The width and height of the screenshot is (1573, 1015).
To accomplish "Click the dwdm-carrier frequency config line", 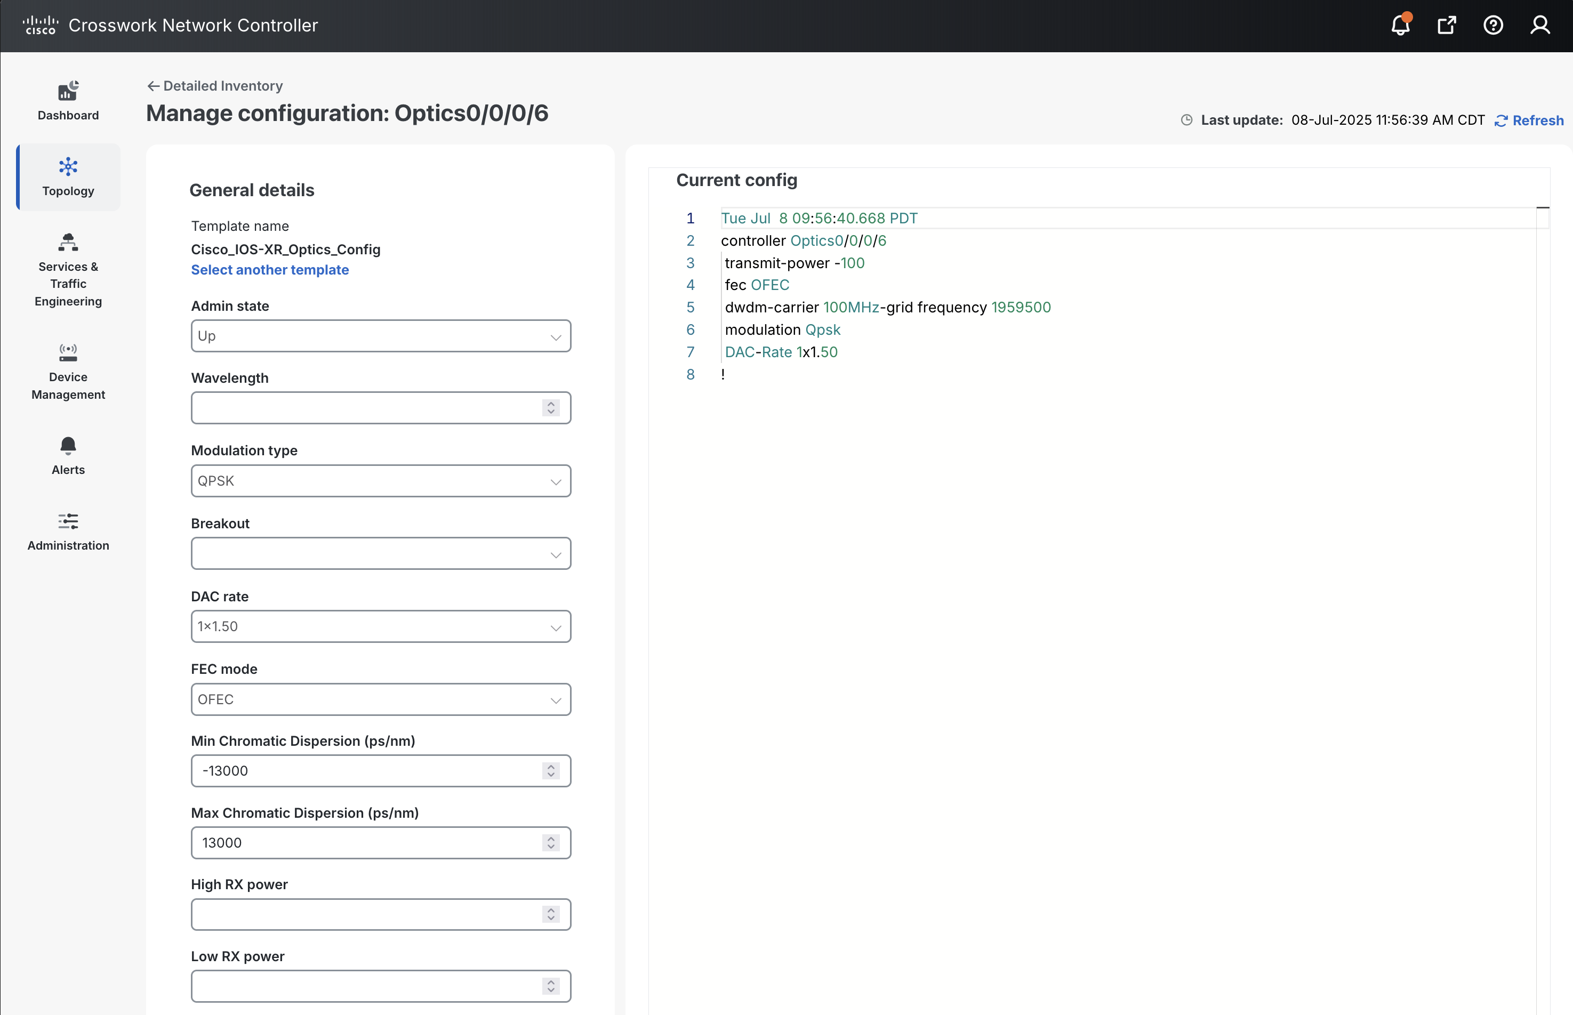I will point(888,307).
